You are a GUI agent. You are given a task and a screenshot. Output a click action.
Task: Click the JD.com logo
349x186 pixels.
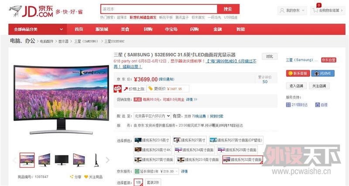(31, 11)
